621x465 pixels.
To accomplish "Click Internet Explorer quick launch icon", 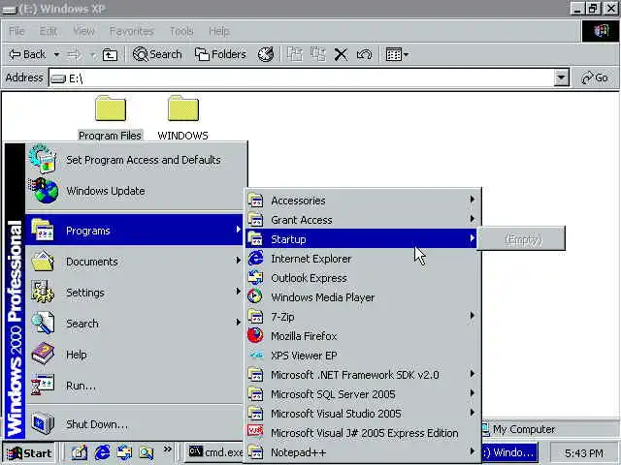I will pyautogui.click(x=102, y=452).
